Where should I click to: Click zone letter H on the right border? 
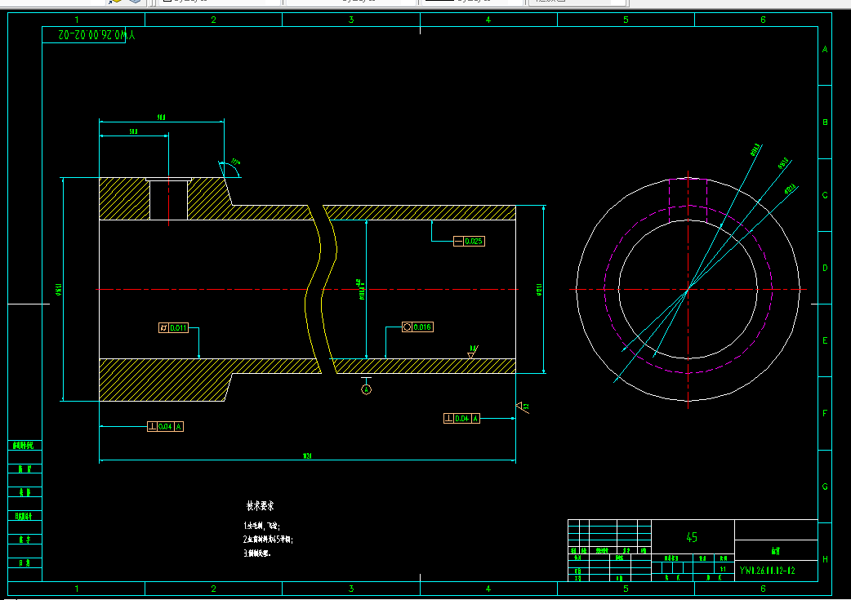(825, 559)
